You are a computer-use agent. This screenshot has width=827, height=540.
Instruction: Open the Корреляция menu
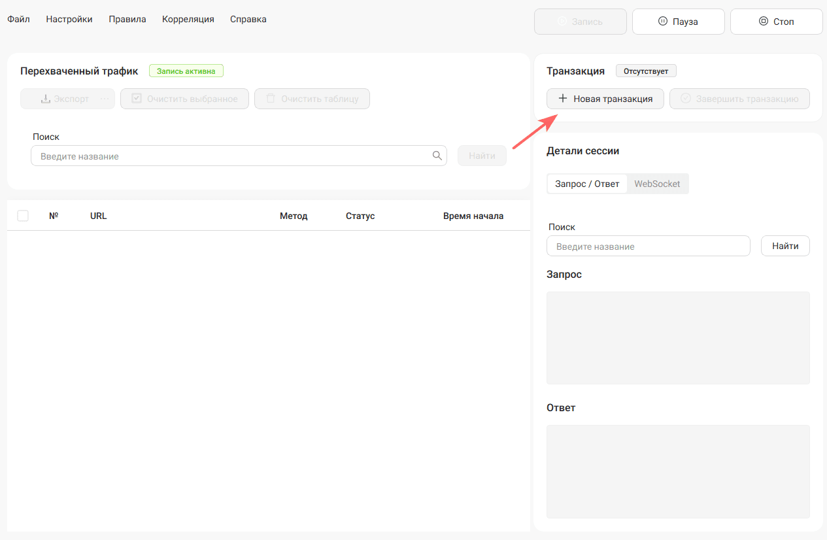pos(188,19)
